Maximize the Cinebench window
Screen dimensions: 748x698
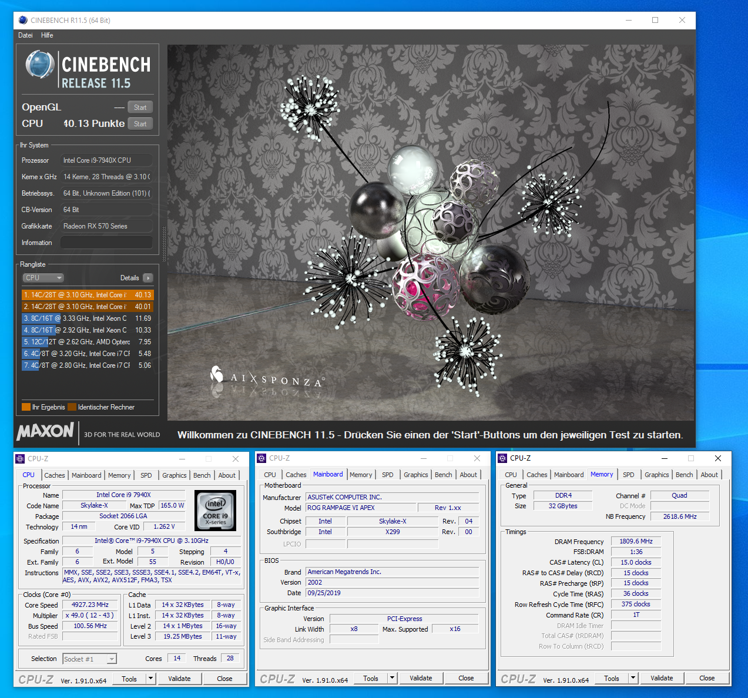click(x=655, y=20)
